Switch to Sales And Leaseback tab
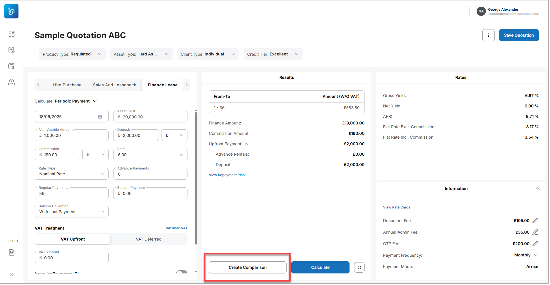The image size is (550, 285). pos(114,85)
